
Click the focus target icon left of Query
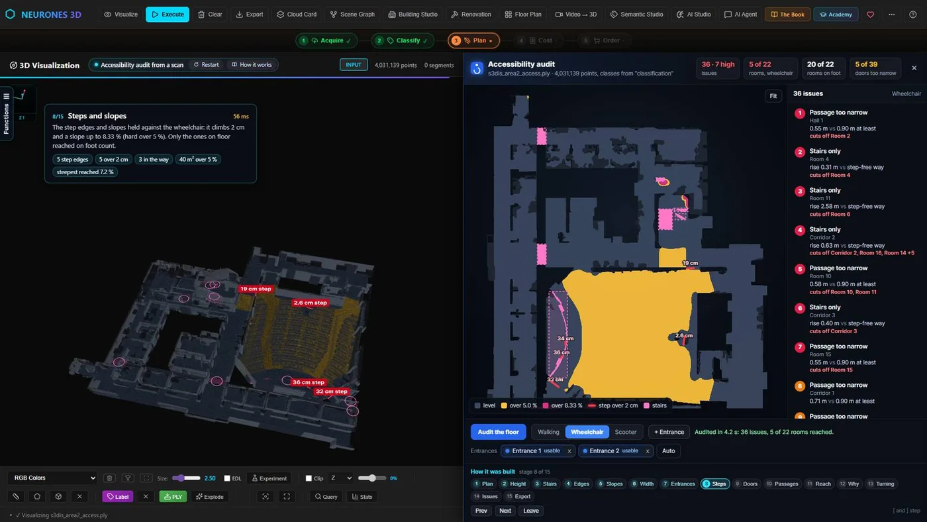tap(266, 496)
